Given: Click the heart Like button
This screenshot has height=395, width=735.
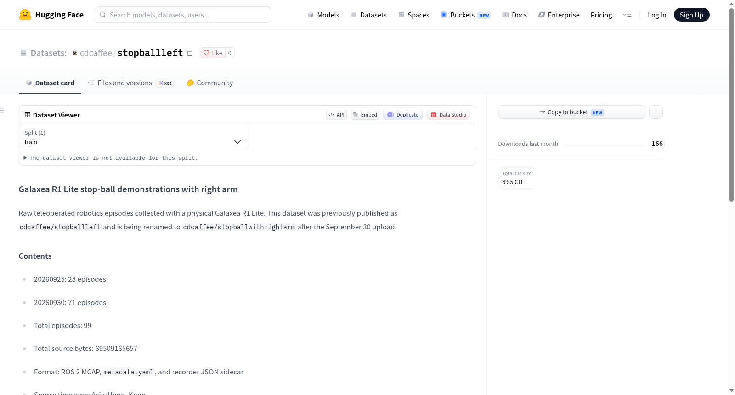Looking at the screenshot, I should coord(213,53).
